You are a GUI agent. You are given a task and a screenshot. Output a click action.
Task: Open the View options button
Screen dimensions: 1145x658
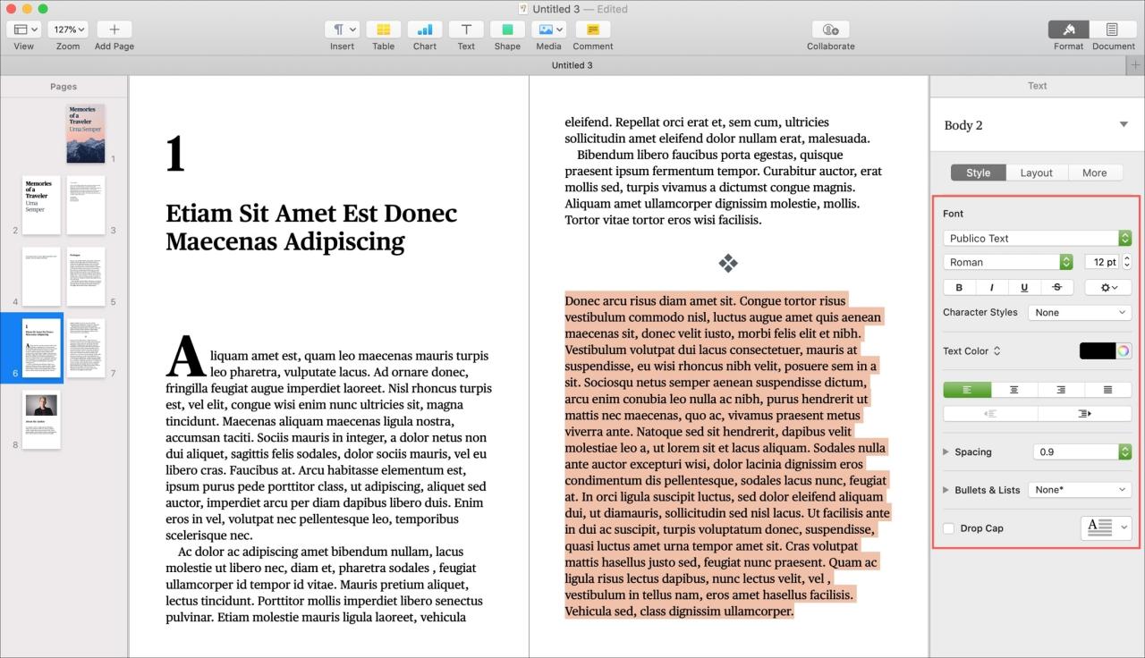point(23,30)
